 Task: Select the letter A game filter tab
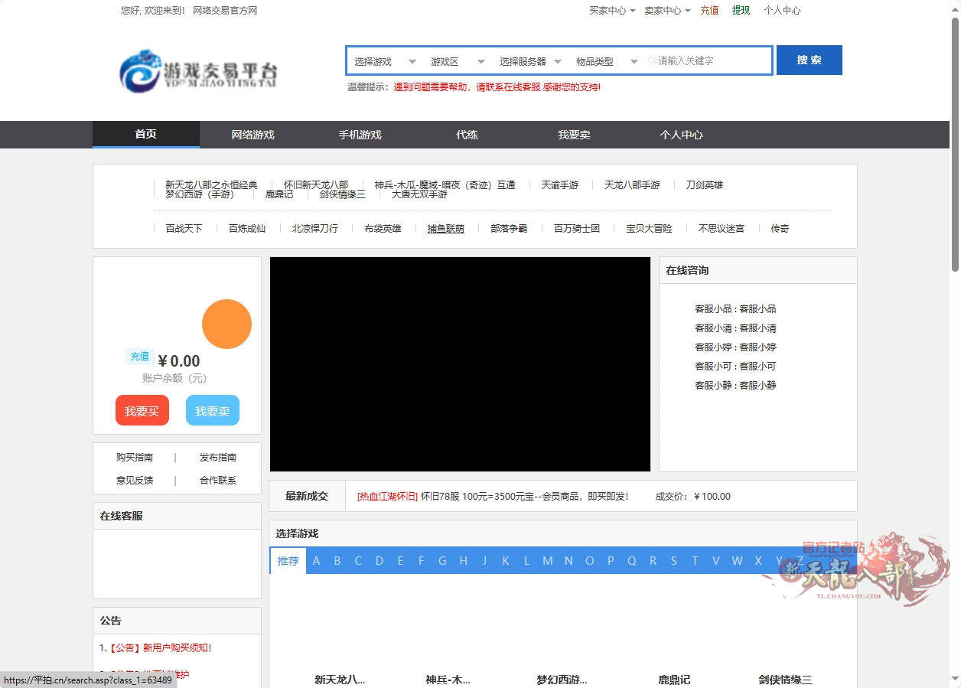click(x=316, y=561)
